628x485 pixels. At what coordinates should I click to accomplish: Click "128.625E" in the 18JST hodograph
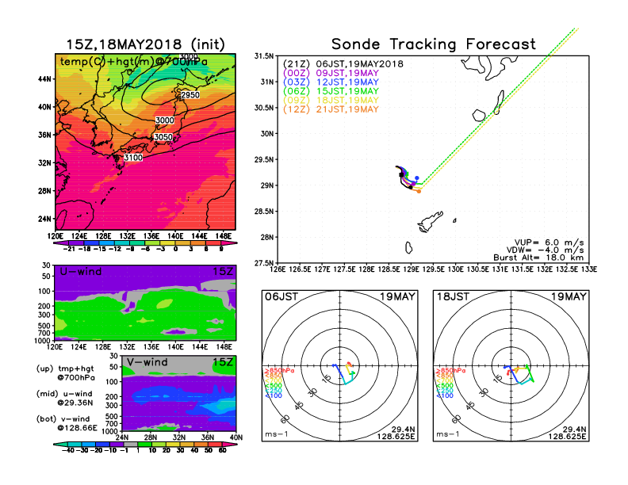coord(567,437)
